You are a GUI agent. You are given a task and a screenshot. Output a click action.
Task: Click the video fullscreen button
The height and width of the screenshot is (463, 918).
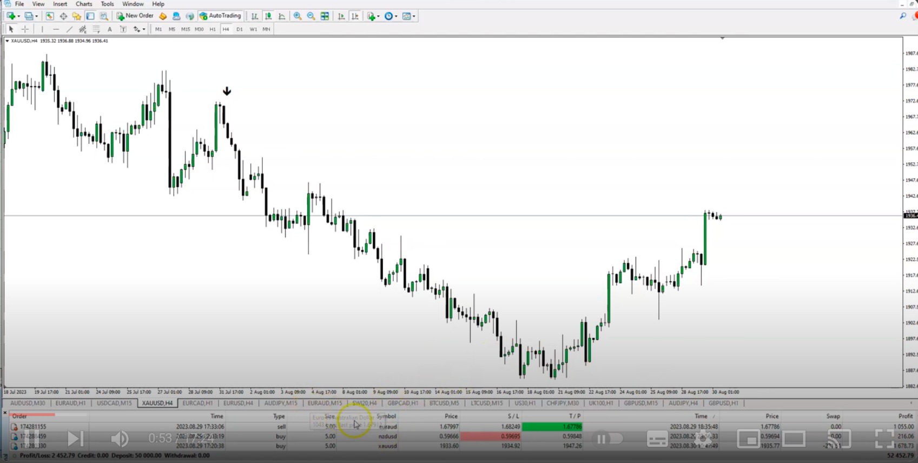884,439
